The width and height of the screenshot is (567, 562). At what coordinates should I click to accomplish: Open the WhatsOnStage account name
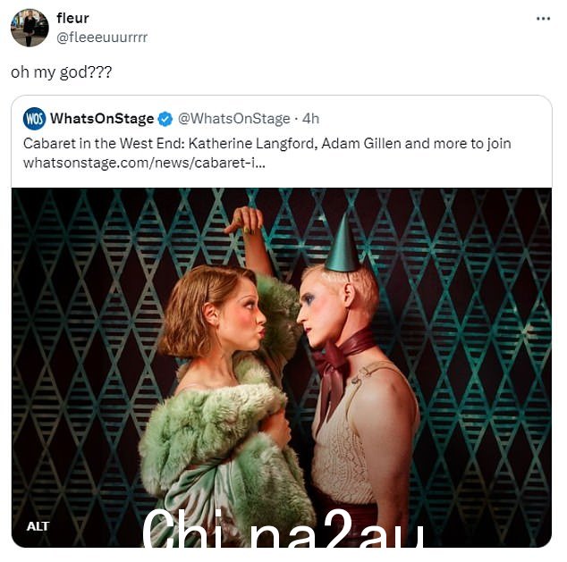[x=102, y=119]
